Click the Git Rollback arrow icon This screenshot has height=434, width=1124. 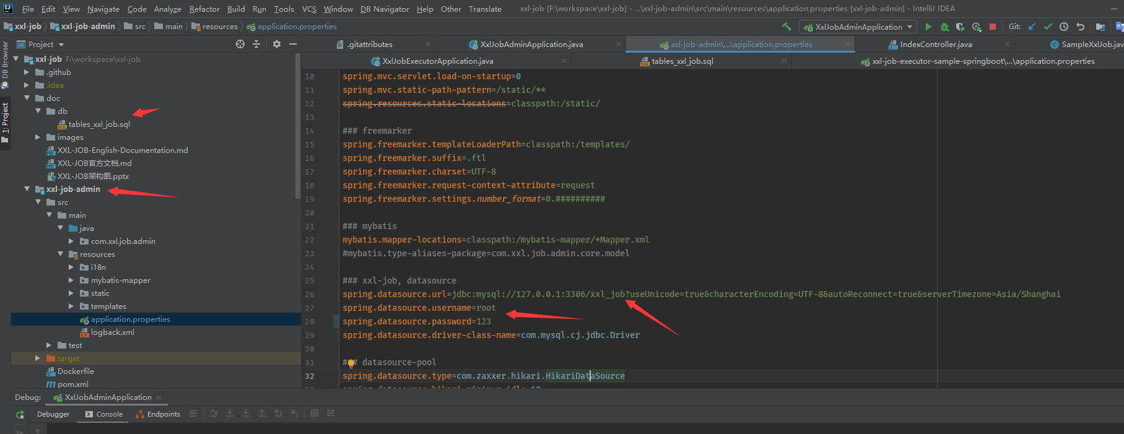point(1081,27)
